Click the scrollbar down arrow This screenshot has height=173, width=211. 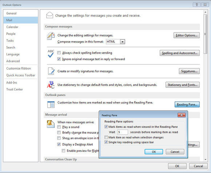pyautogui.click(x=205, y=160)
